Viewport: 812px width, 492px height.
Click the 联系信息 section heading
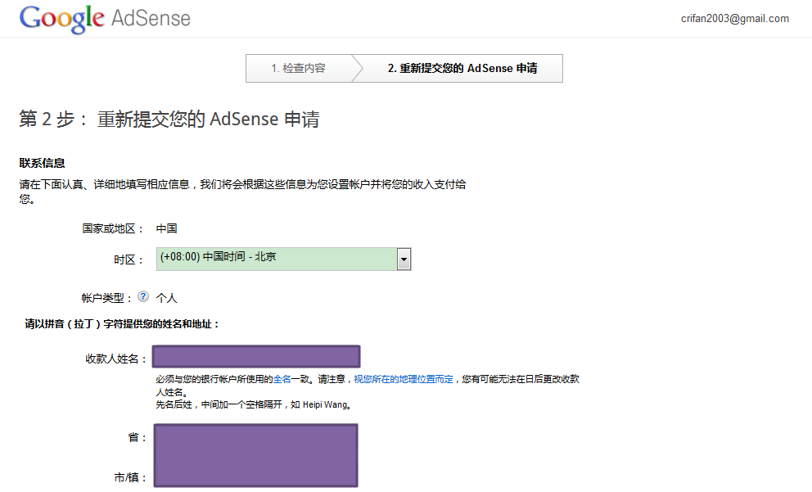pos(43,164)
